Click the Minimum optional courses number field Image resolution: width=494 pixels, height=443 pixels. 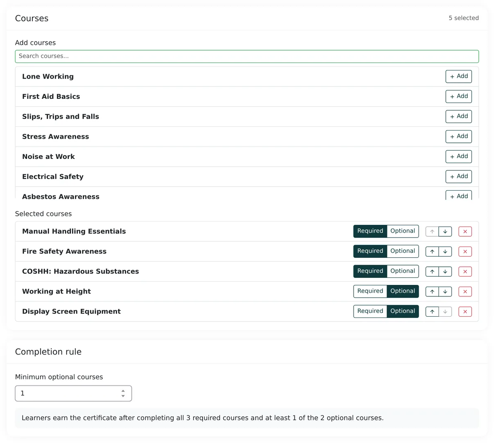(x=73, y=394)
